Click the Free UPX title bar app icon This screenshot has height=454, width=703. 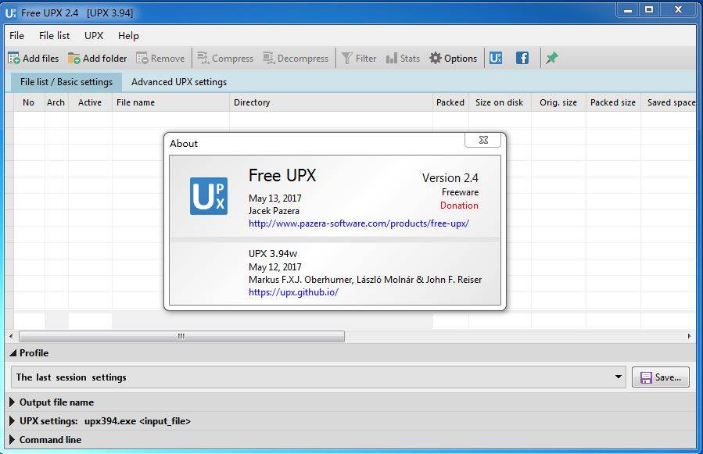coord(10,13)
